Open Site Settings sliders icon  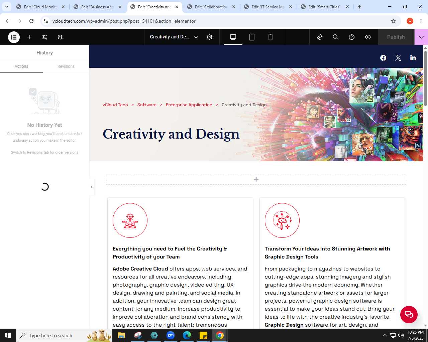(45, 37)
